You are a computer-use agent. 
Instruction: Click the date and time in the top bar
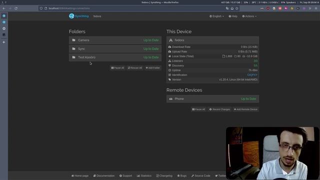click(309, 2)
